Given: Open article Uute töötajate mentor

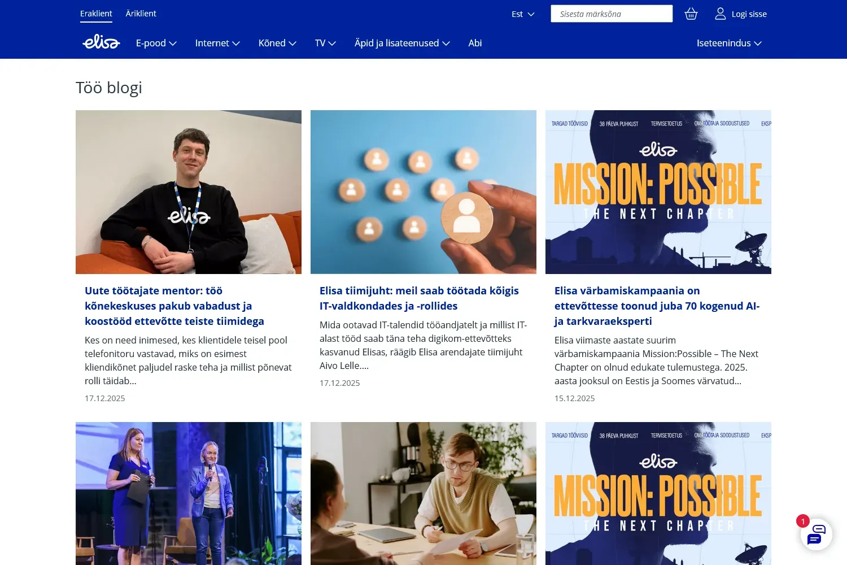Looking at the screenshot, I should pos(174,306).
